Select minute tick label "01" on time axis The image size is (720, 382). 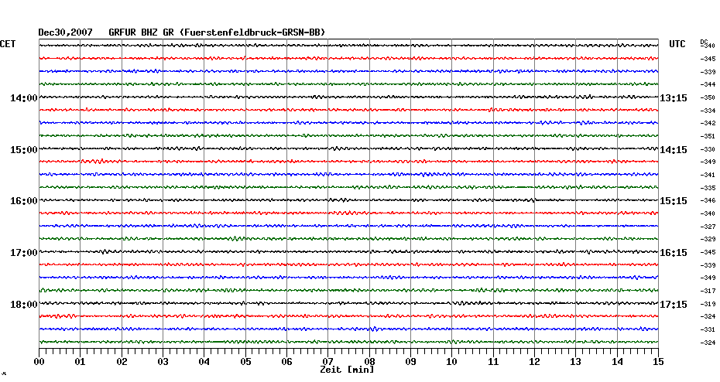pyautogui.click(x=81, y=362)
